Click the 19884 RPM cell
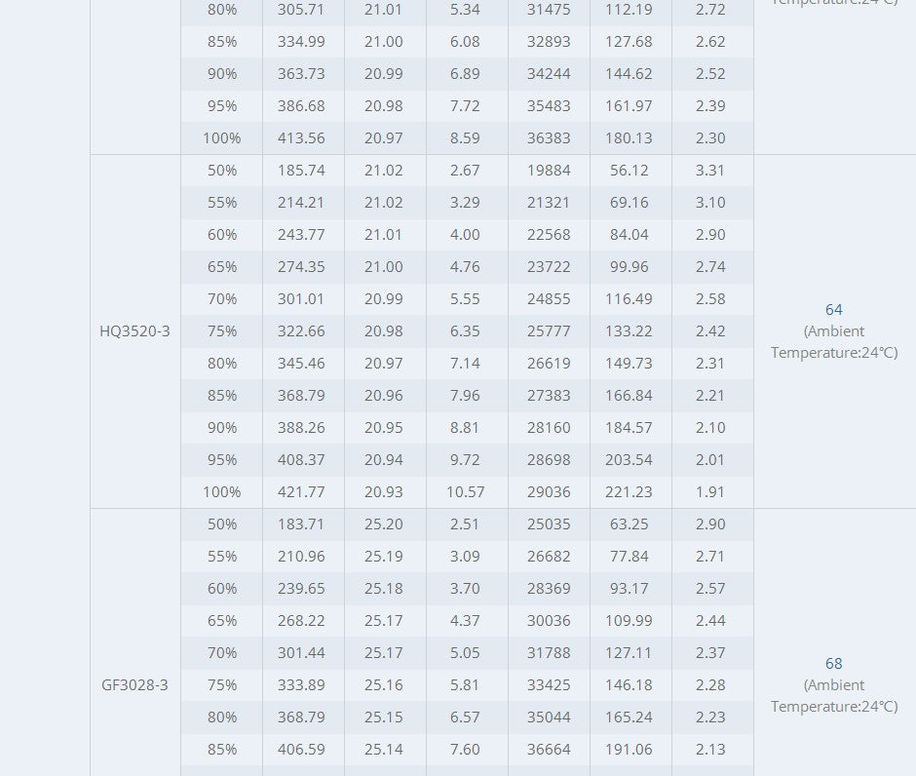Screen dimensions: 916x776 (549, 171)
